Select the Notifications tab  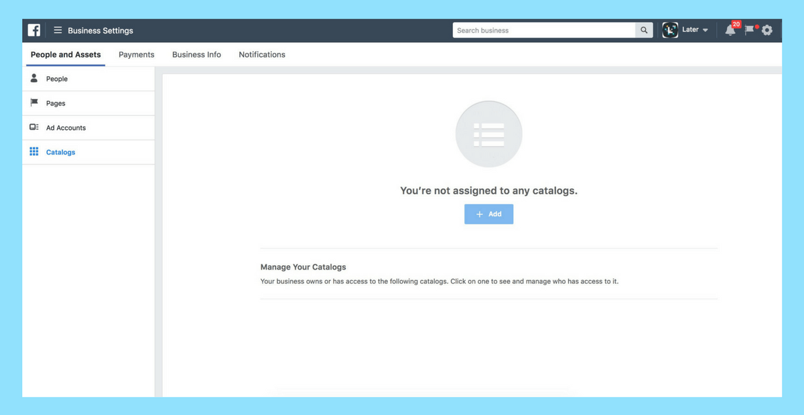point(262,55)
